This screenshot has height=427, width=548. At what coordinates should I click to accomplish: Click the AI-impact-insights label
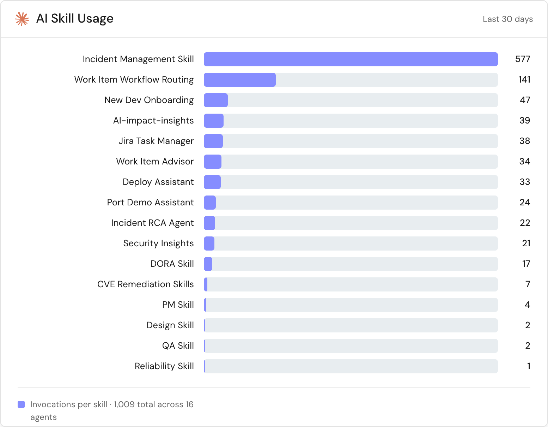[153, 121]
